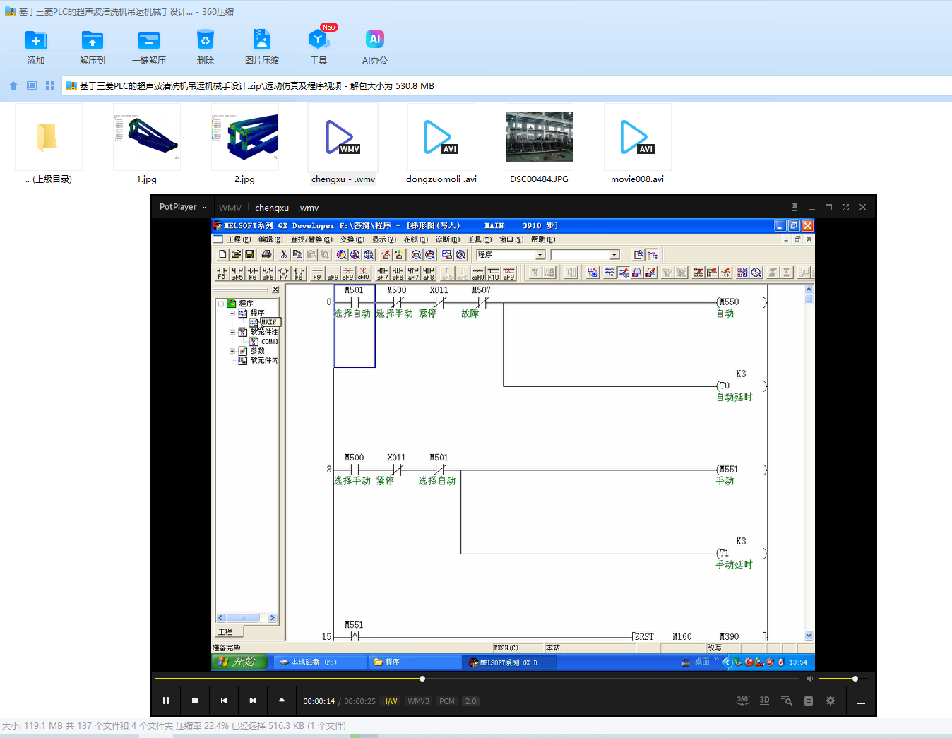Image resolution: width=952 pixels, height=738 pixels.
Task: Open the chapter/bookmark list icon
Action: tap(809, 701)
